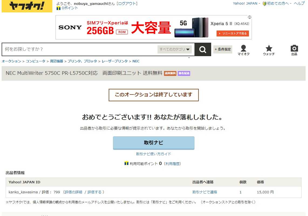Click the beginner shield icon by 初めての方へ
The width and height of the screenshot is (308, 216).
point(264,4)
